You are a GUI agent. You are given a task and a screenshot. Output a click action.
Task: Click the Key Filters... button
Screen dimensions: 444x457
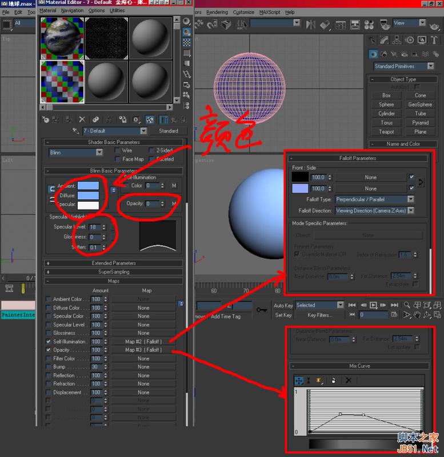[x=320, y=315]
